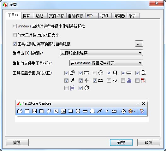Toggle enlarge toolbar button size checkbox

15,35
